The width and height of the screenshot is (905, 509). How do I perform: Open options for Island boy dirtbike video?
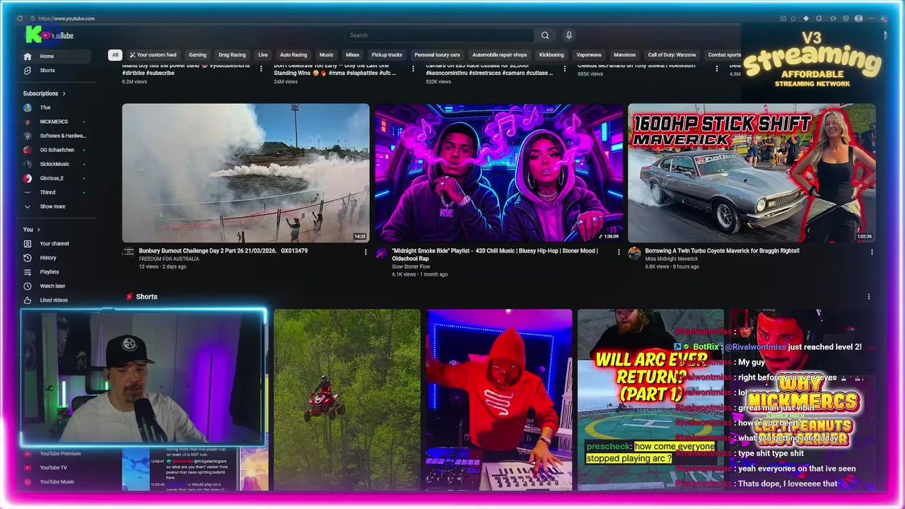[261, 69]
